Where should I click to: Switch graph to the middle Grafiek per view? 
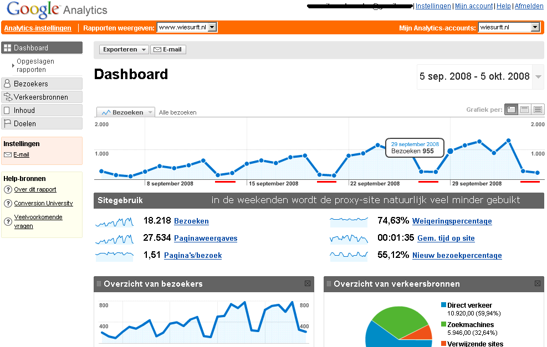point(524,110)
